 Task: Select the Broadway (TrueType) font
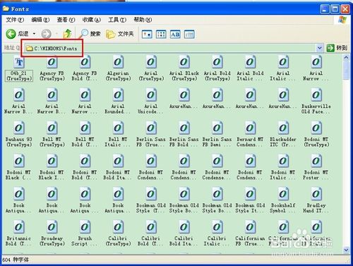[52, 233]
